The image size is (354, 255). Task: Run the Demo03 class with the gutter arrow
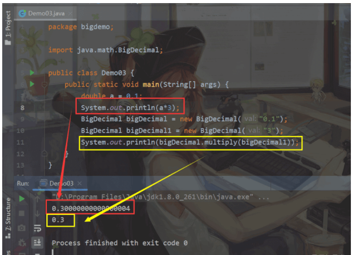point(32,73)
